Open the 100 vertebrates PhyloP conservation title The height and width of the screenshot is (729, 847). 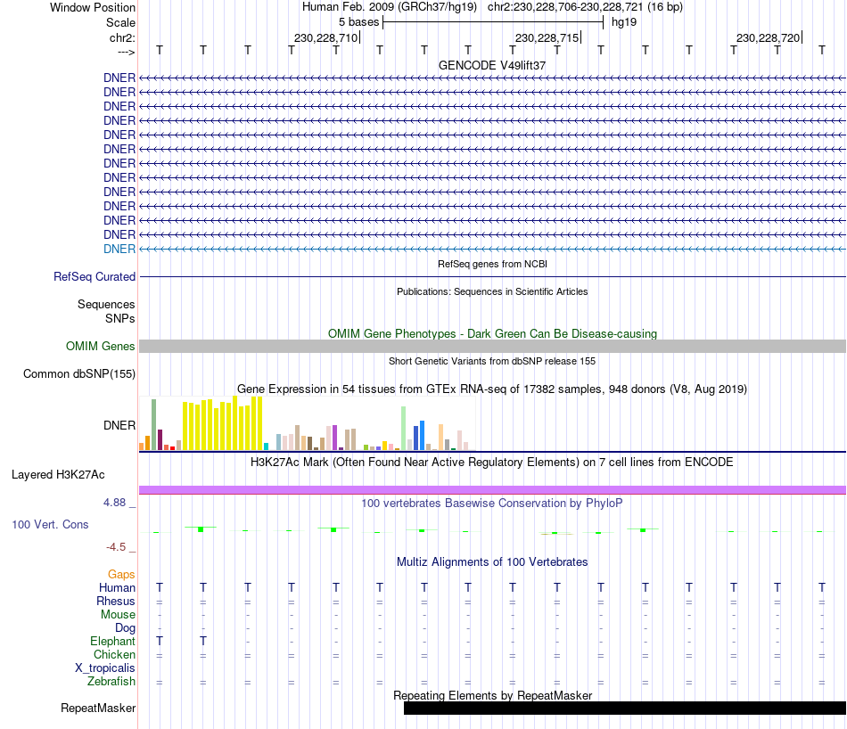pos(492,504)
